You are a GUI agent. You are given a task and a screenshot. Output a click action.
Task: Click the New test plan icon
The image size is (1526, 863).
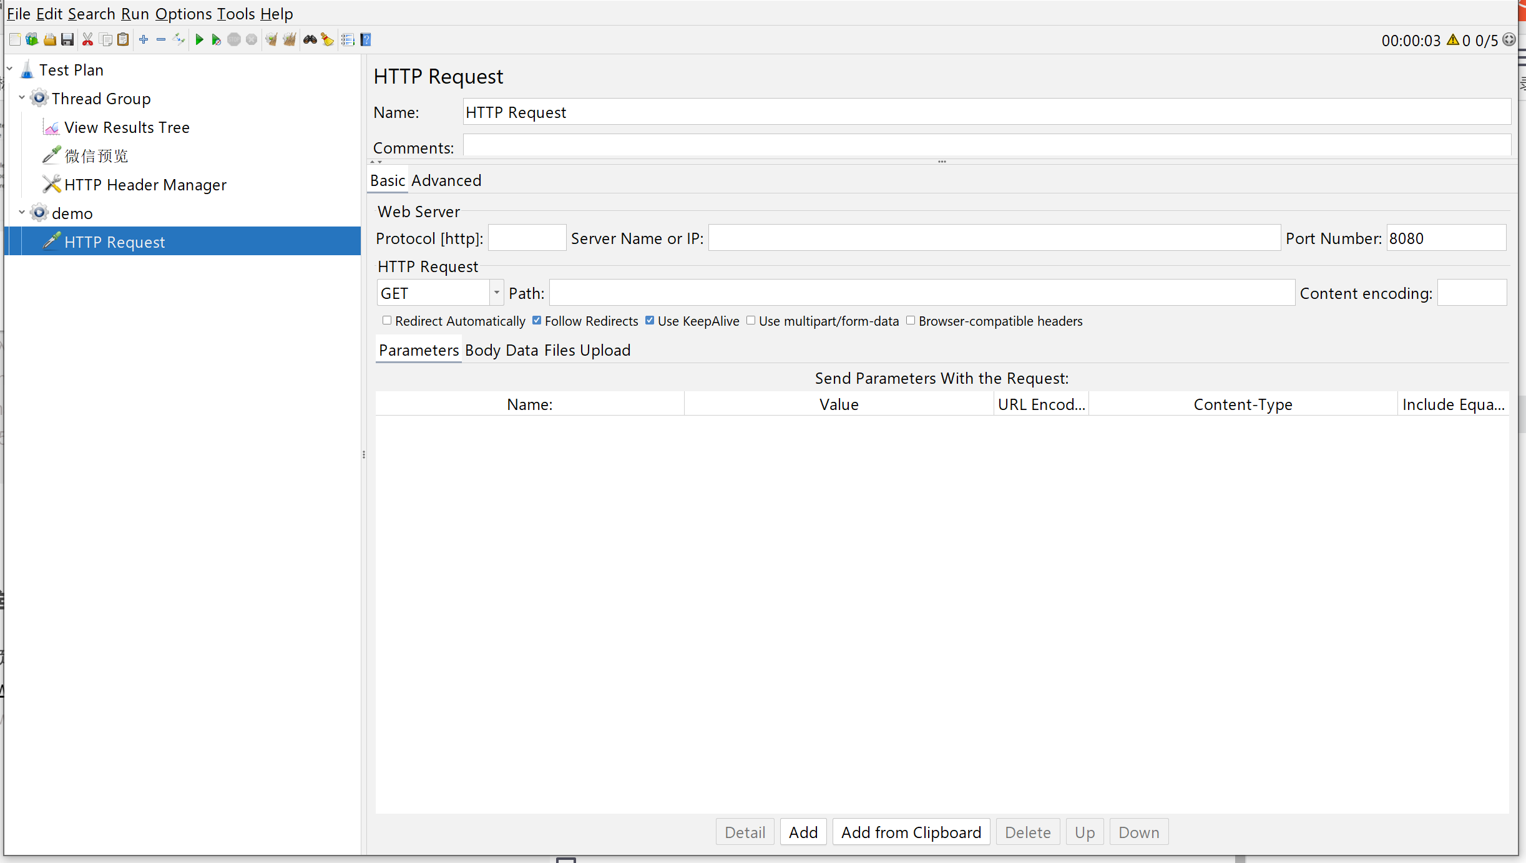coord(16,40)
